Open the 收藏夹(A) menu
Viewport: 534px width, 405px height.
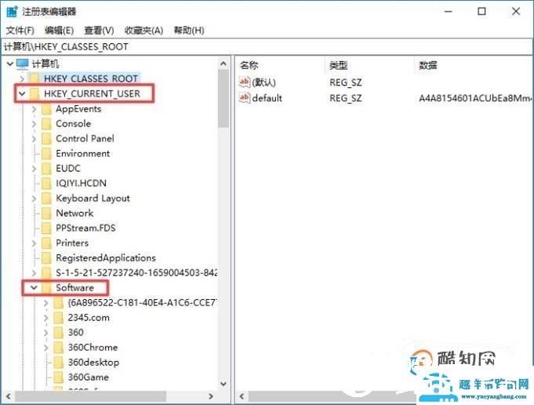[143, 31]
